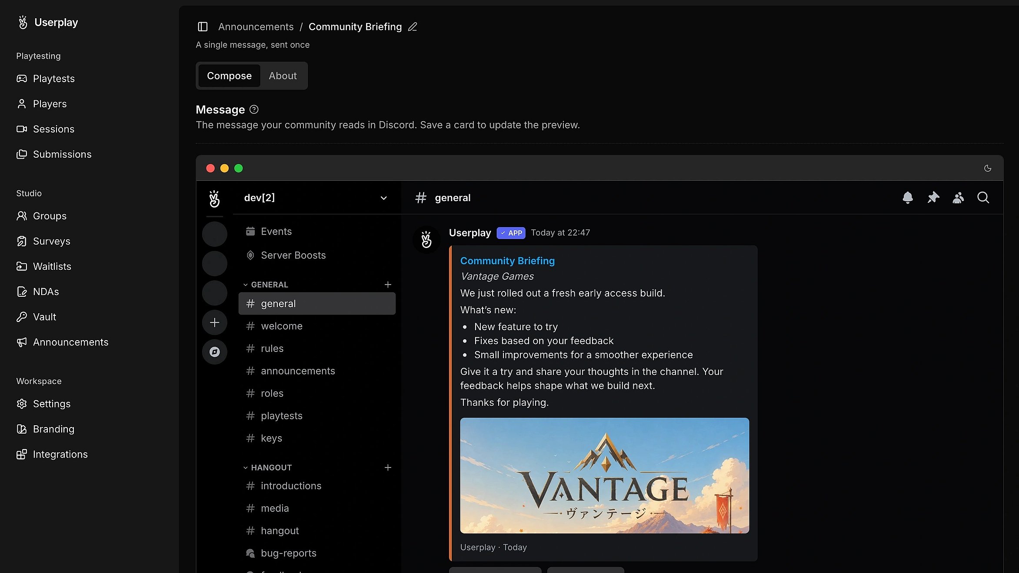Select the Compose tab
1019x573 pixels.
coord(229,76)
